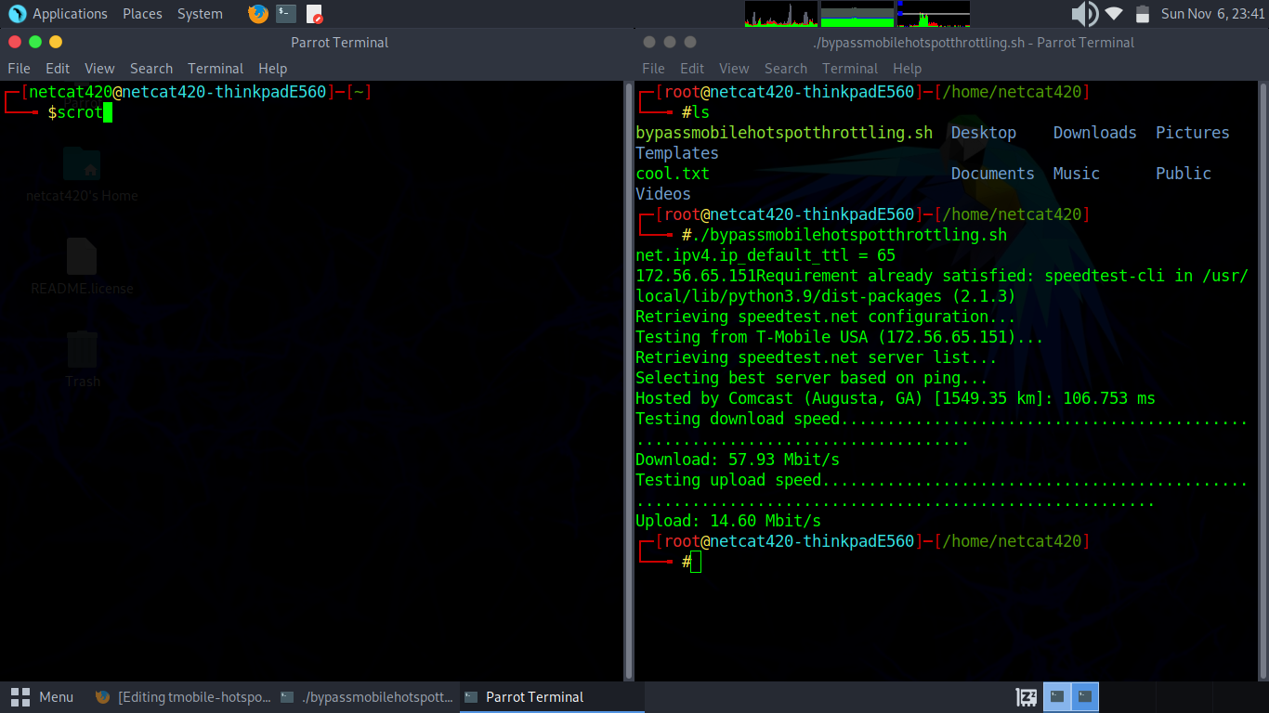Open the terminal launcher in the top panel
Image resolution: width=1269 pixels, height=713 pixels.
click(x=286, y=14)
